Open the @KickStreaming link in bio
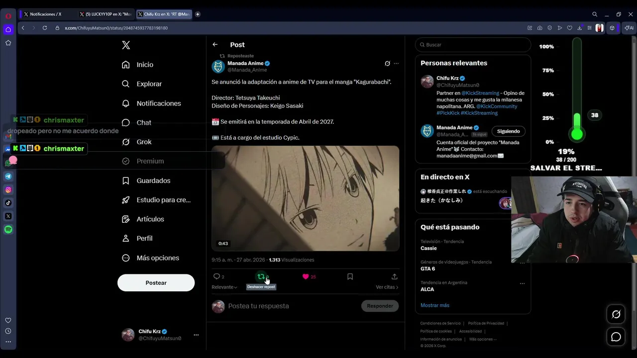 (x=480, y=93)
